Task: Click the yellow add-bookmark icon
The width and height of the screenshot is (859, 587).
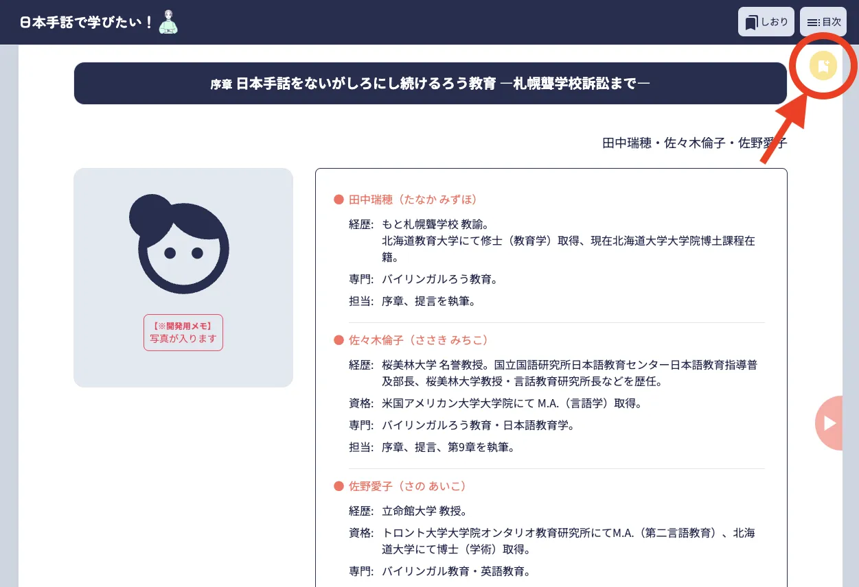Action: pos(823,66)
